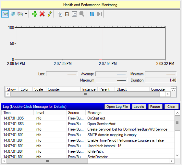
Task: Click the View Current Activity graph icon
Action: point(5,14)
